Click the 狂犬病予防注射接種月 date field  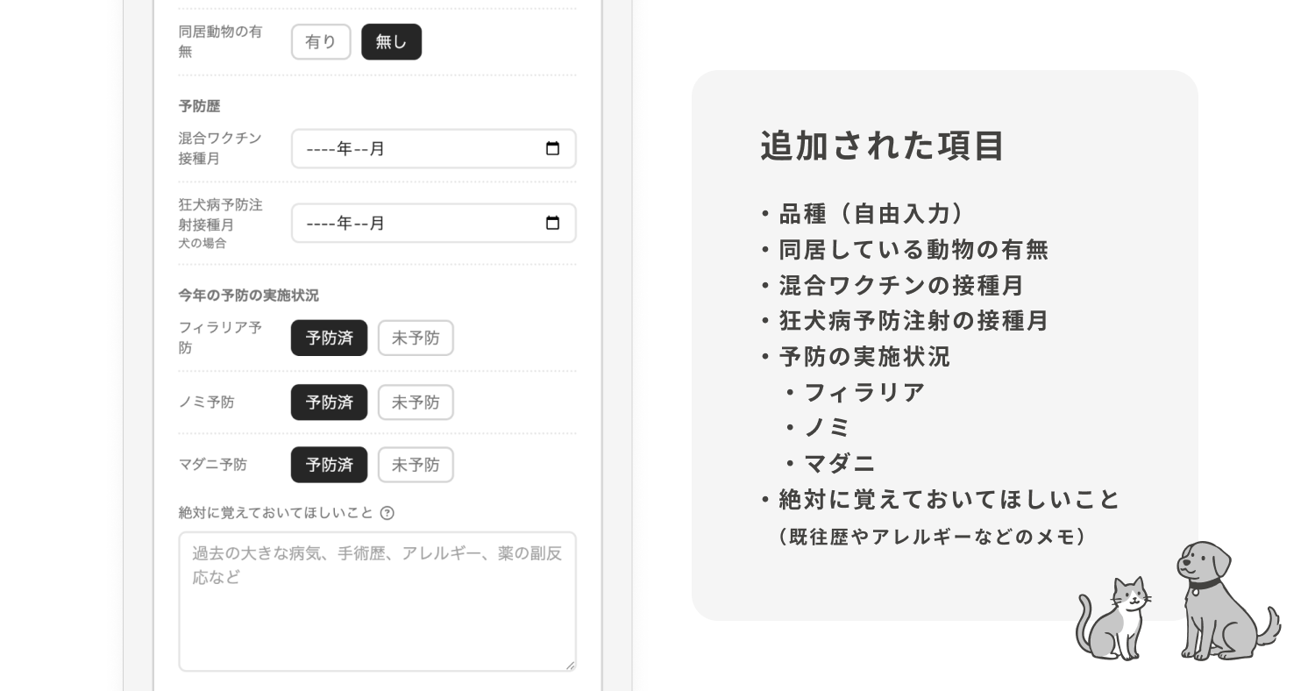click(x=433, y=223)
